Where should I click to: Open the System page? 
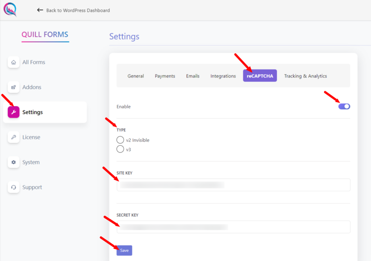pyautogui.click(x=31, y=162)
